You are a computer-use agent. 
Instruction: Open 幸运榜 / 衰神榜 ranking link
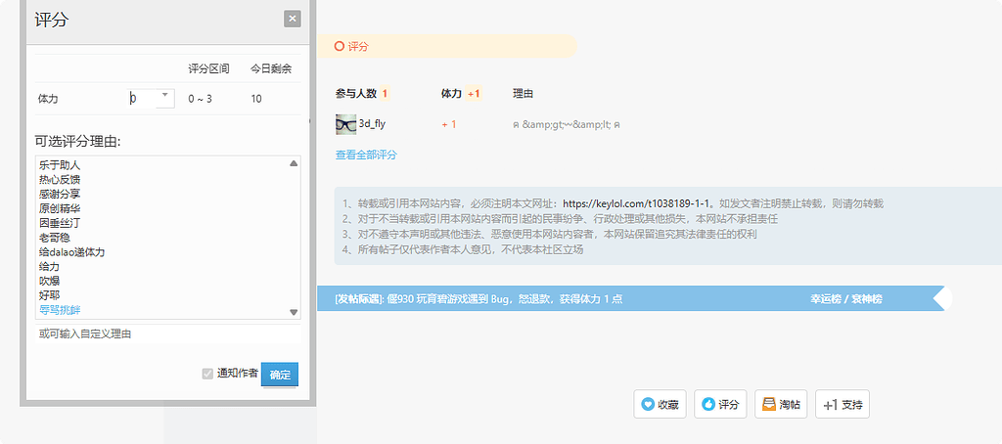[846, 299]
